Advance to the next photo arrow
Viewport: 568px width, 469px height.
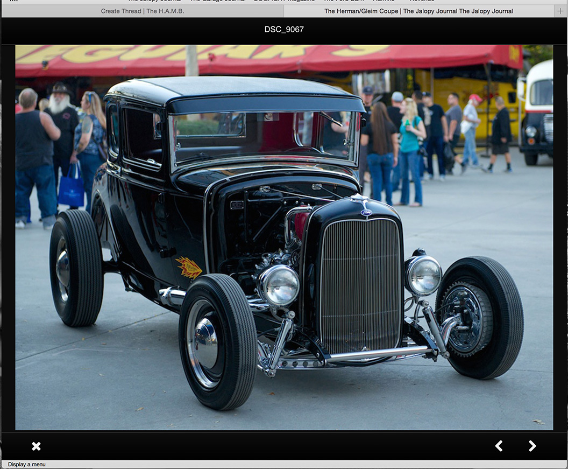coord(532,446)
